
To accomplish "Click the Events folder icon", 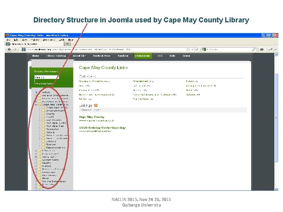I will tap(43, 114).
